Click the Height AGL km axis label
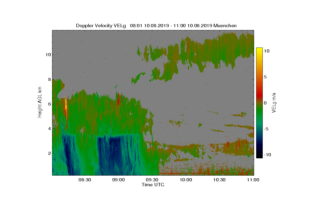Image resolution: width=314 pixels, height=209 pixels. pos(40,102)
